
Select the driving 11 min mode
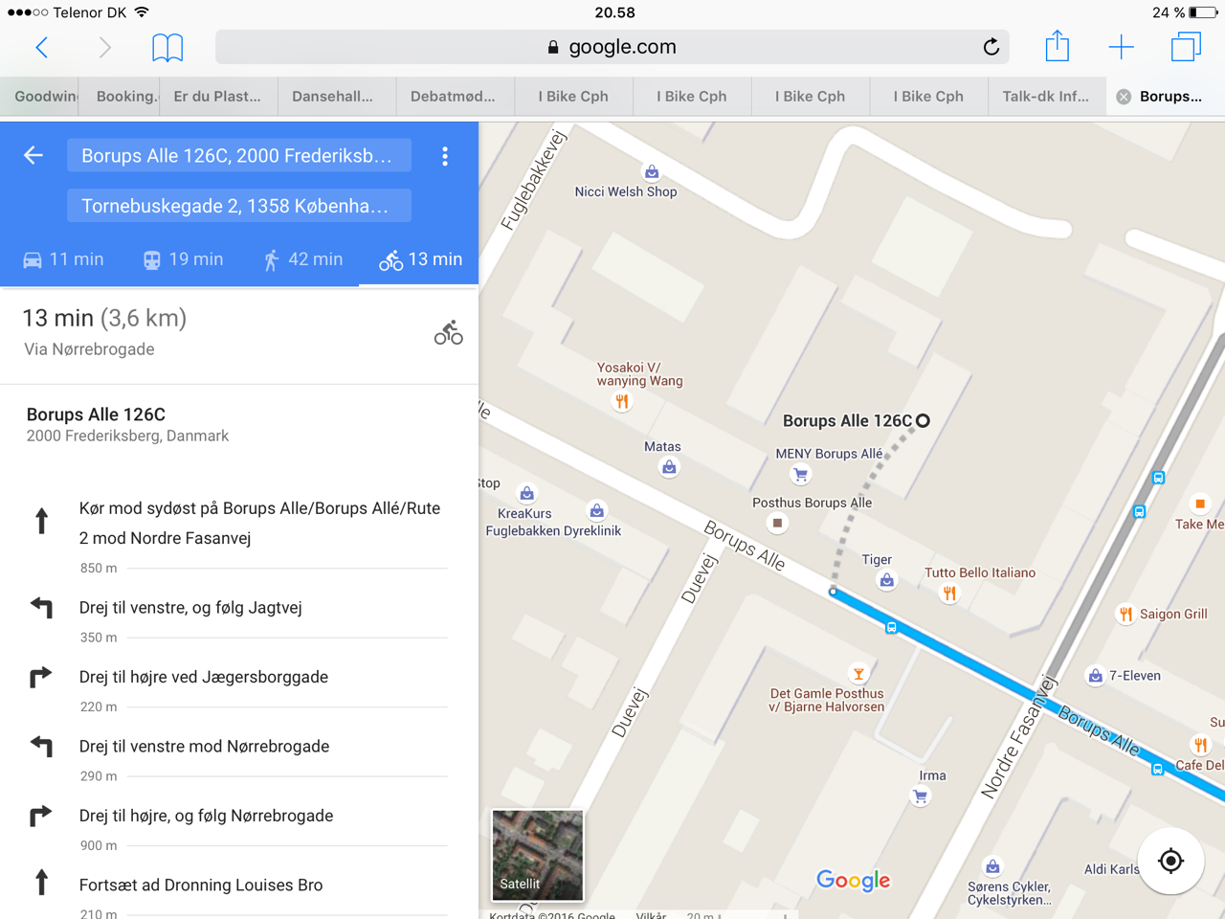63,259
